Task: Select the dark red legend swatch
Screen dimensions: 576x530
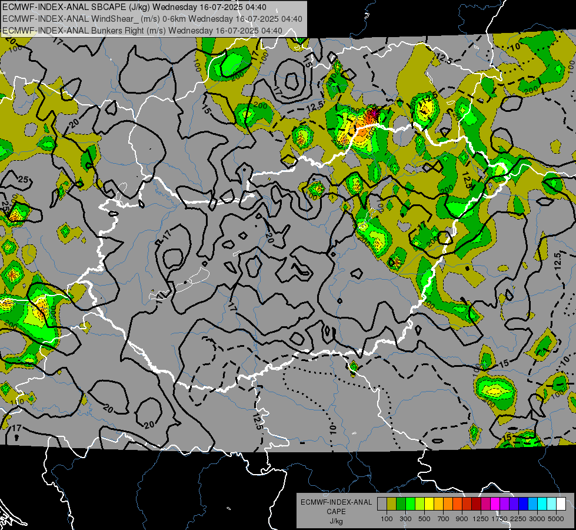Action: 476,503
